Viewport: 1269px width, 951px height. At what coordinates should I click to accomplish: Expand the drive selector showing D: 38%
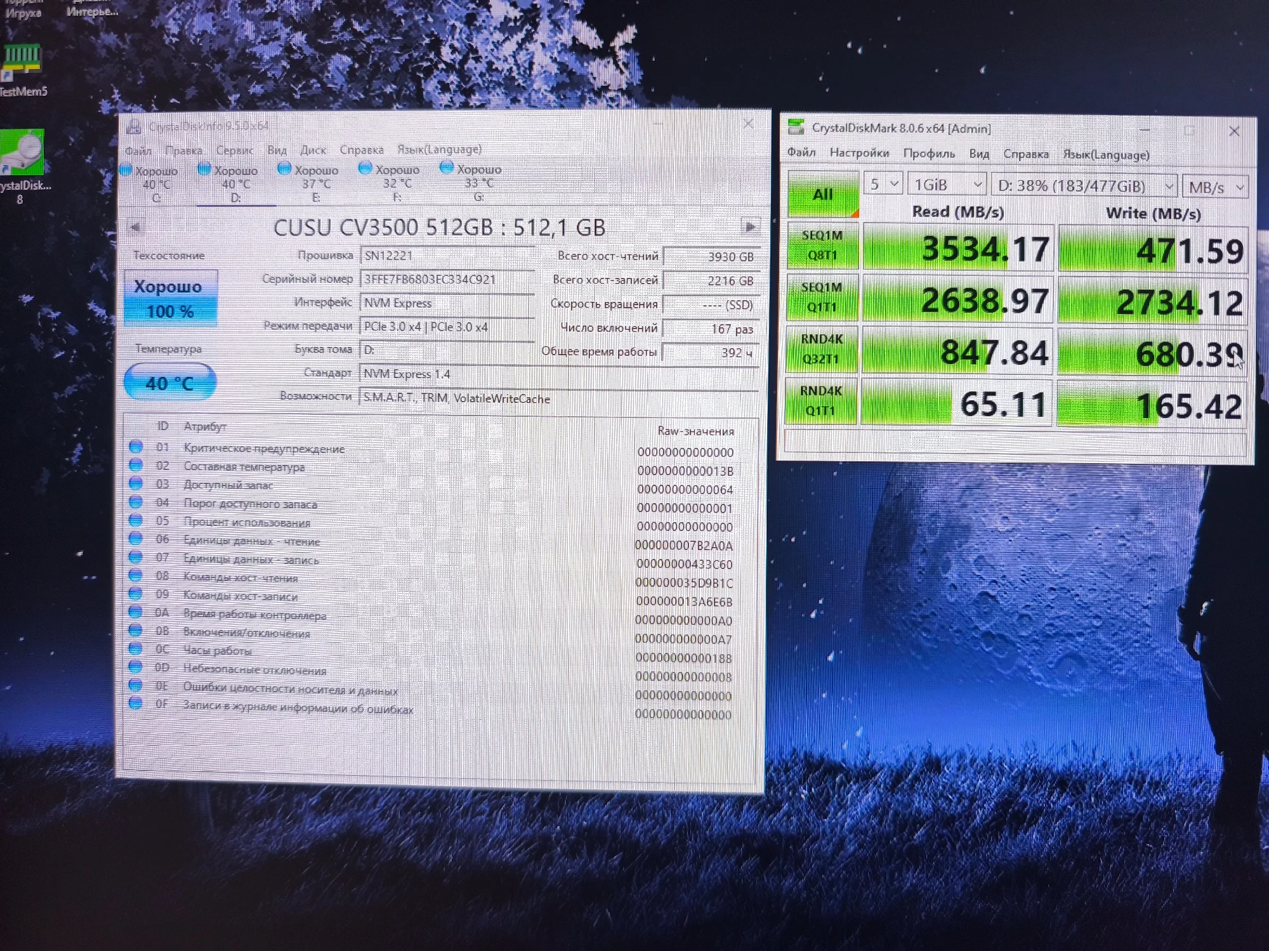[x=1084, y=186]
